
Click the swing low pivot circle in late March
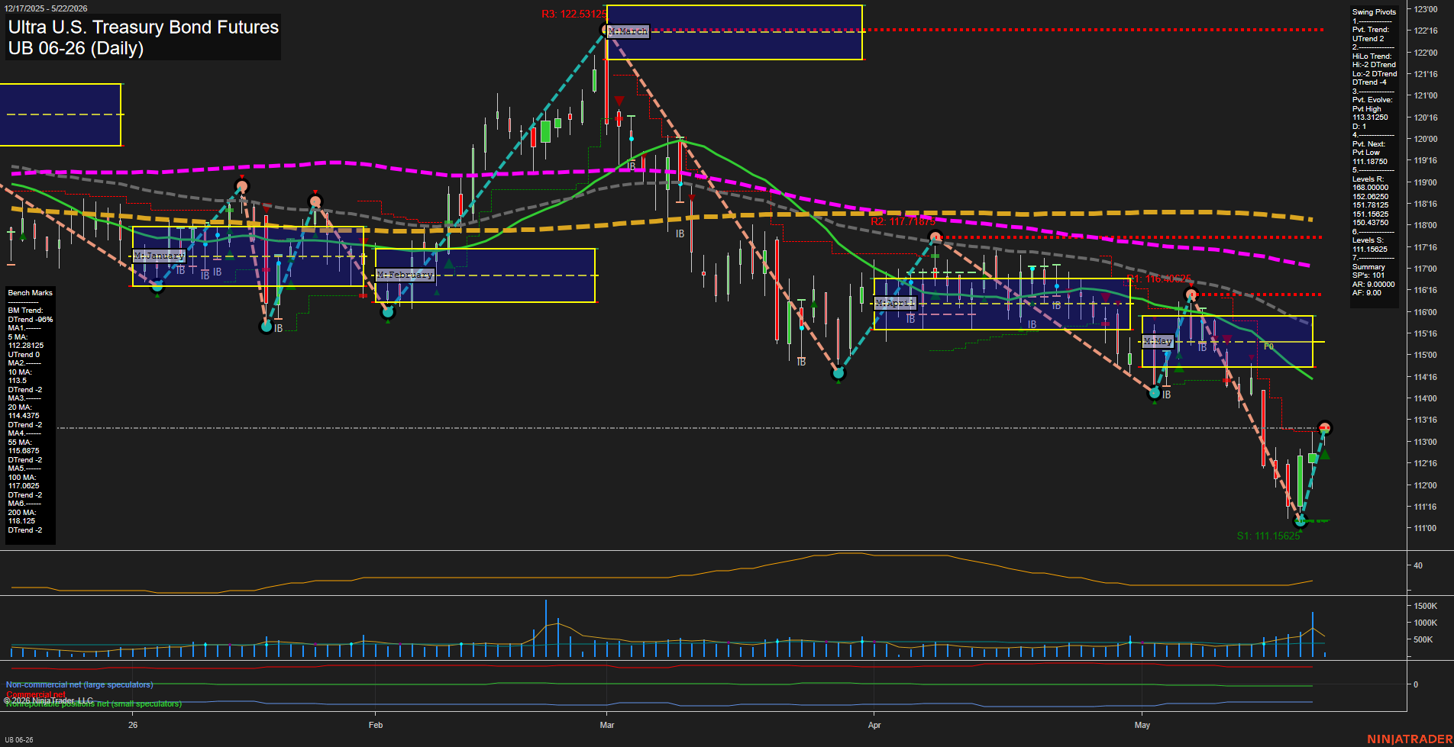coord(838,373)
